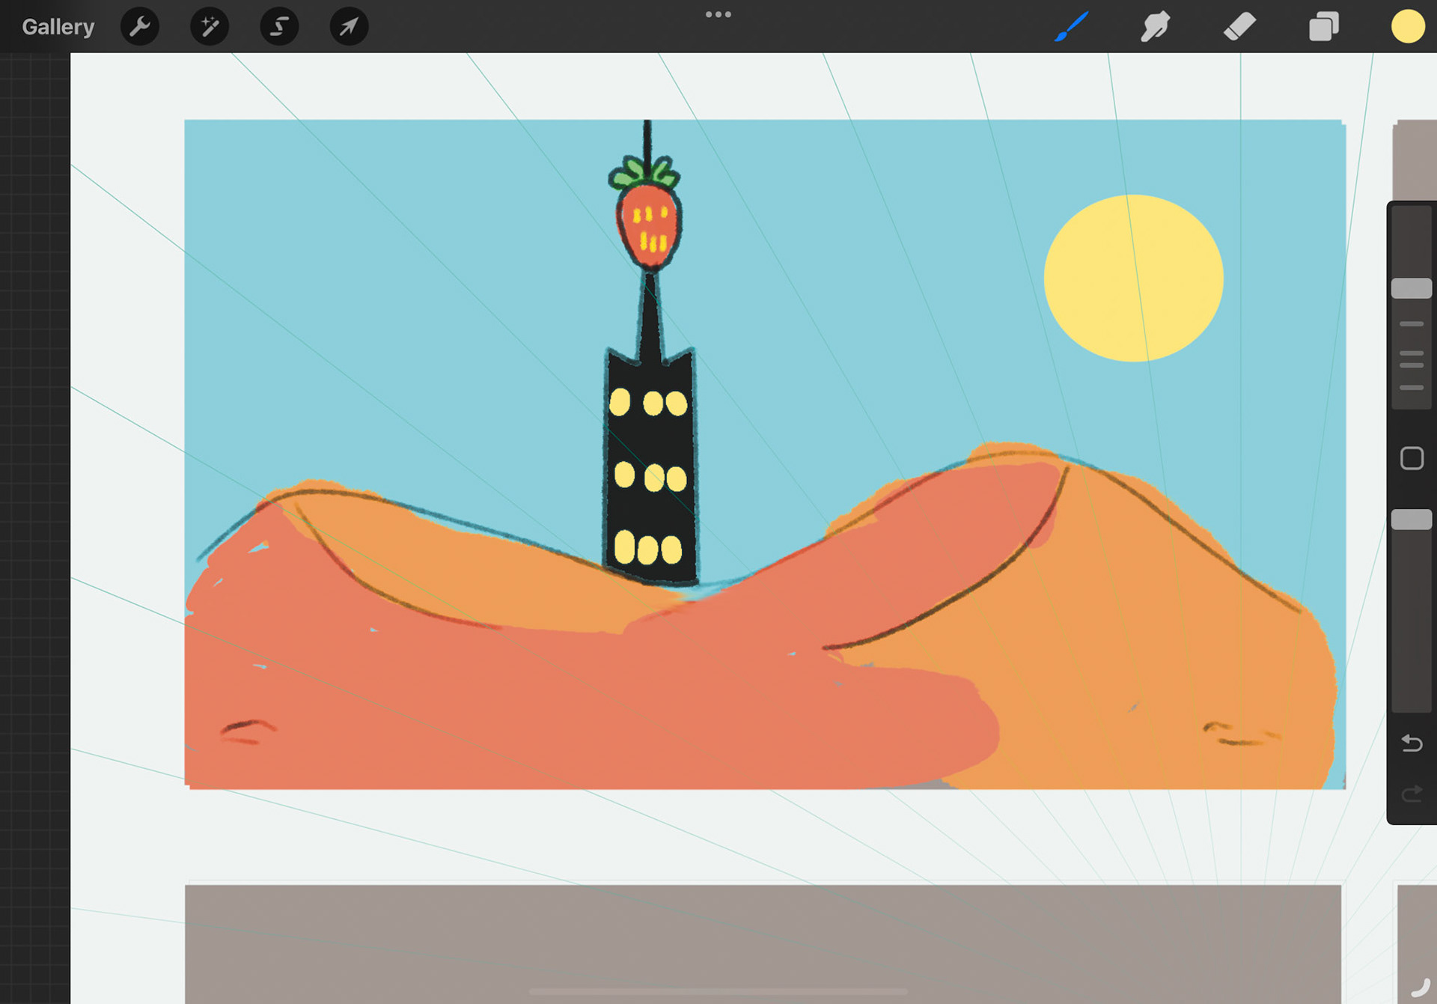Tap the brush size slider handle

pyautogui.click(x=1411, y=288)
